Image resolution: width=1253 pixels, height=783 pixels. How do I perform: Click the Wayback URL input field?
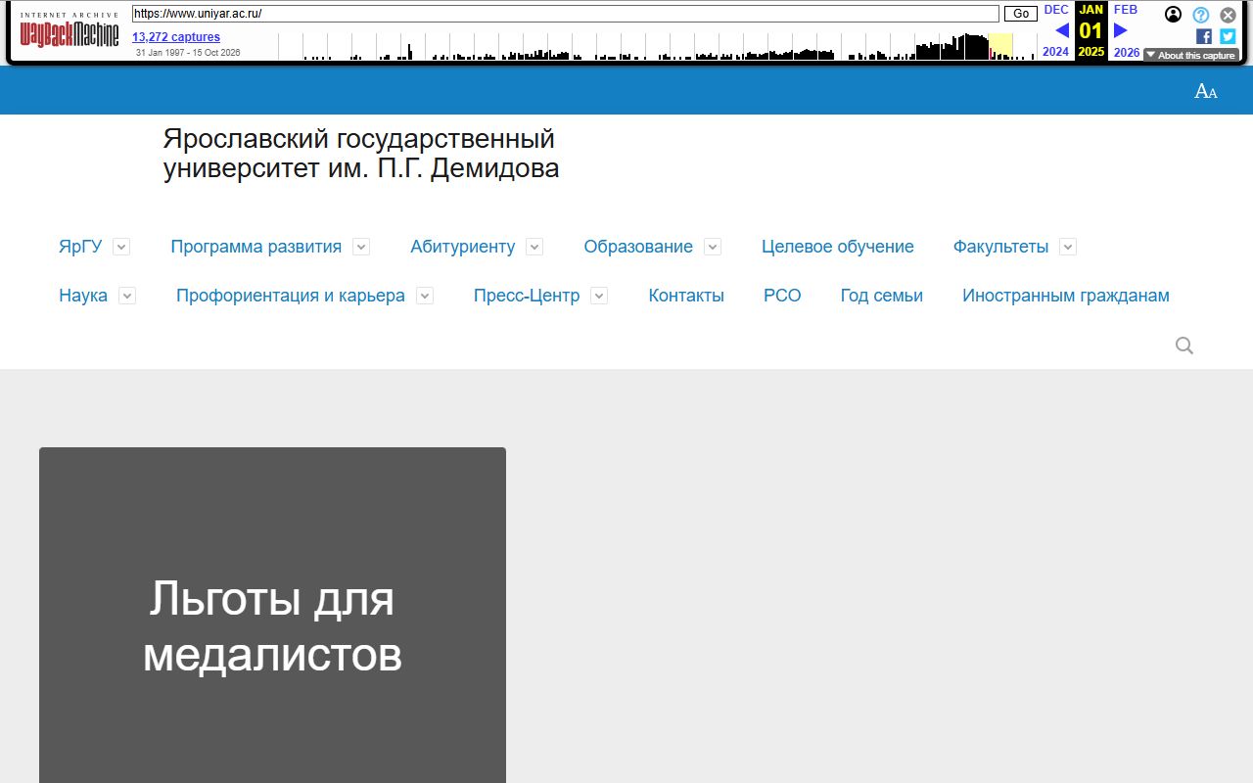tap(566, 14)
